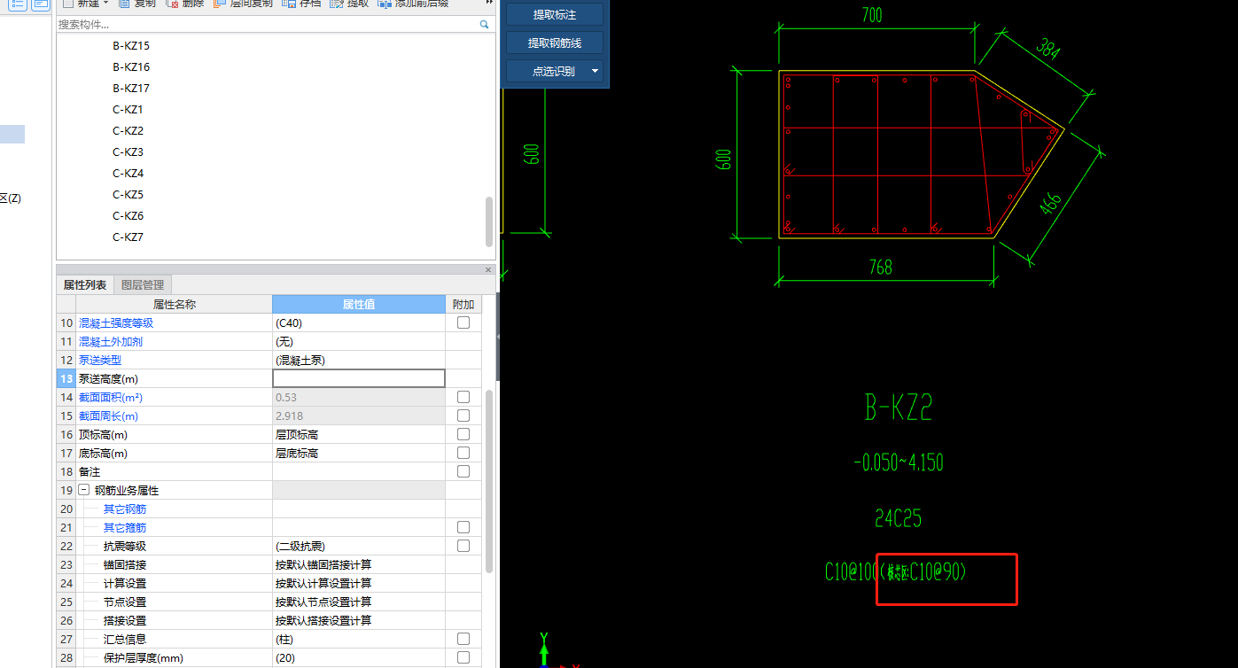The height and width of the screenshot is (668, 1238).
Task: Tick the 附加 checkbox for 抗震等级
Action: tap(463, 546)
